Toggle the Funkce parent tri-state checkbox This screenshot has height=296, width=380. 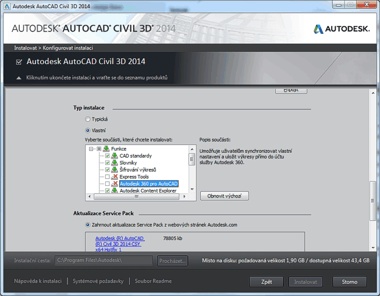click(x=99, y=149)
